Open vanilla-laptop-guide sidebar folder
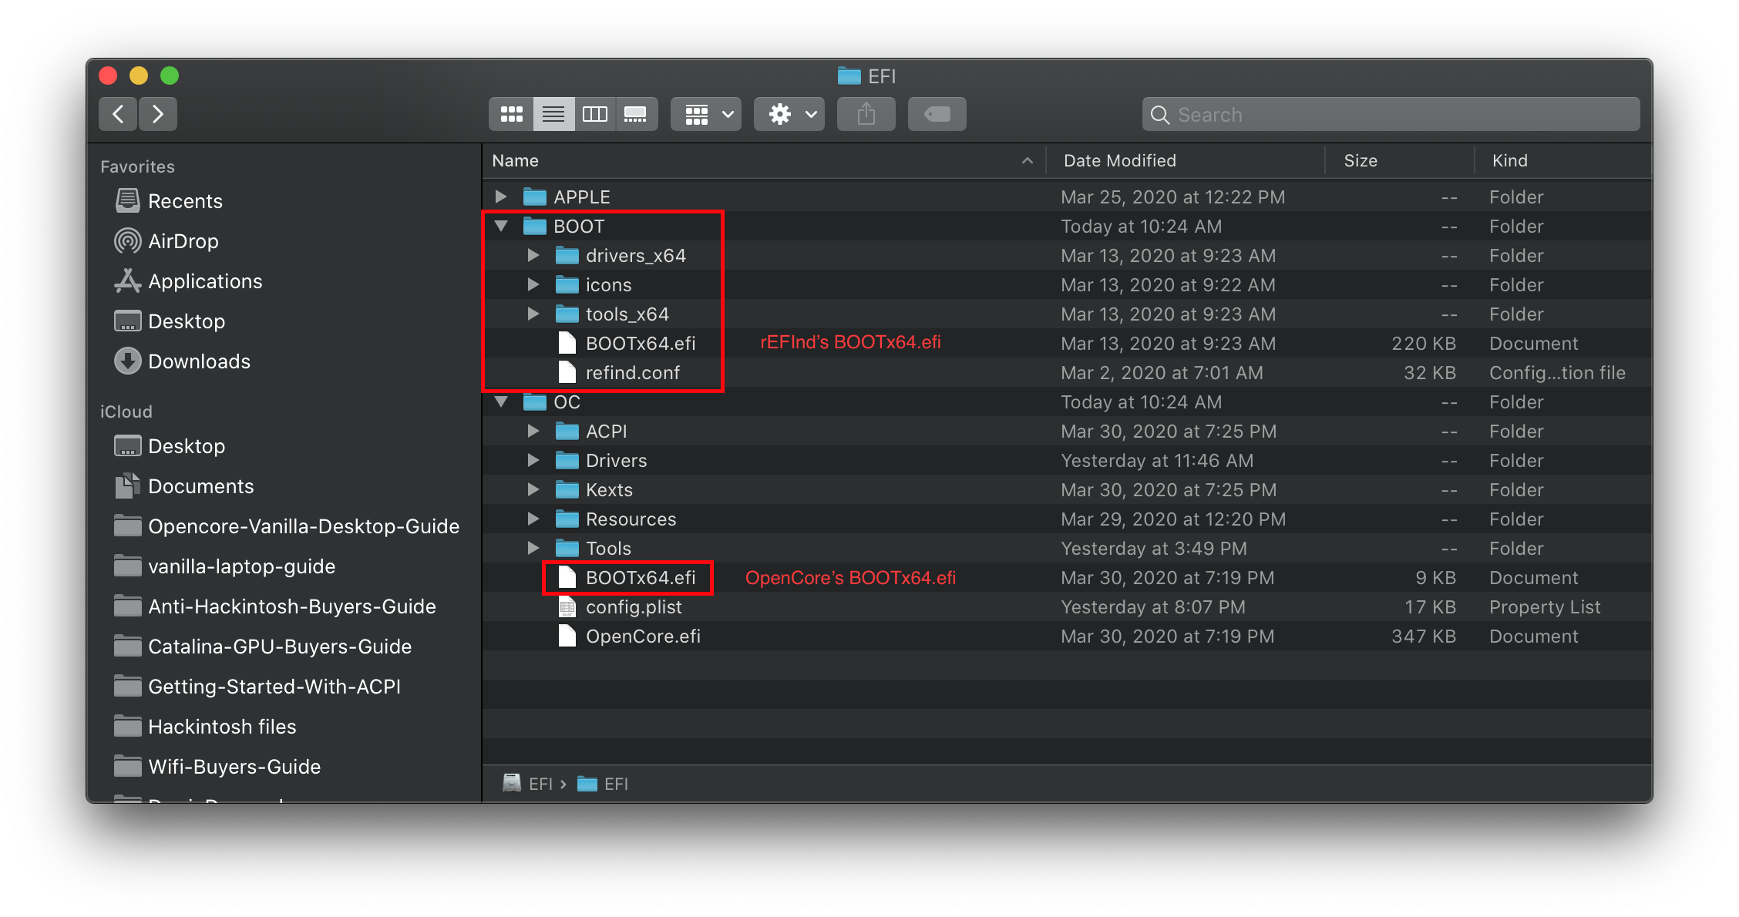The width and height of the screenshot is (1739, 917). (241, 566)
